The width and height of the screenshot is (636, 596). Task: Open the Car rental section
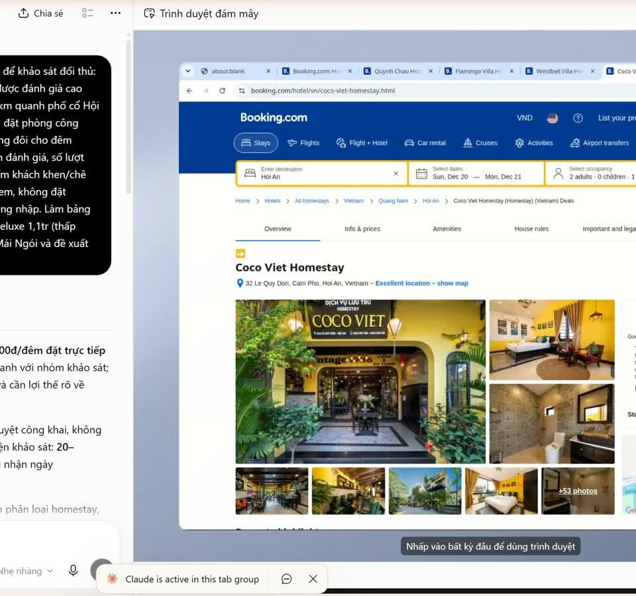click(x=425, y=143)
